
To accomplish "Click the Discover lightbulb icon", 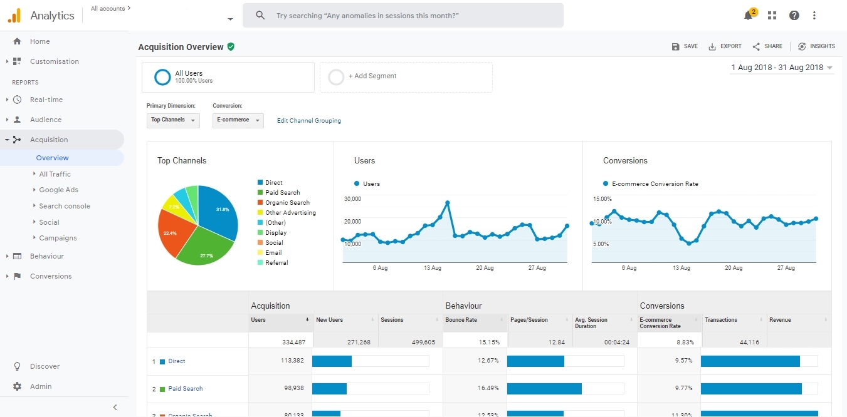I will click(x=17, y=366).
